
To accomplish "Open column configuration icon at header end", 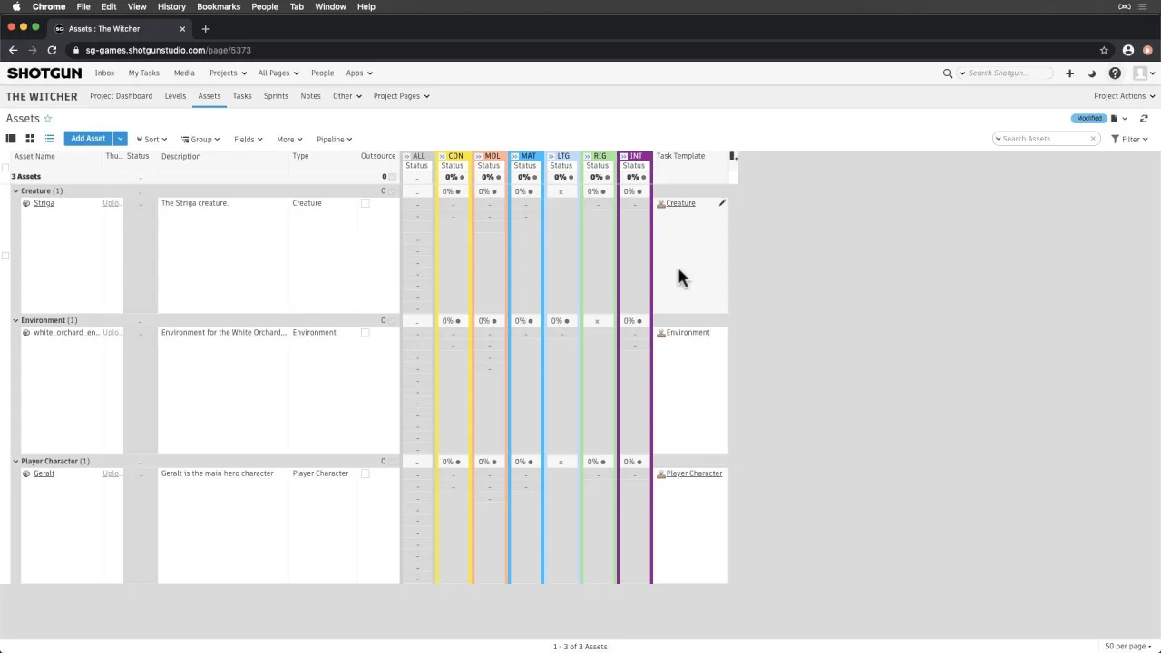I will pyautogui.click(x=733, y=156).
